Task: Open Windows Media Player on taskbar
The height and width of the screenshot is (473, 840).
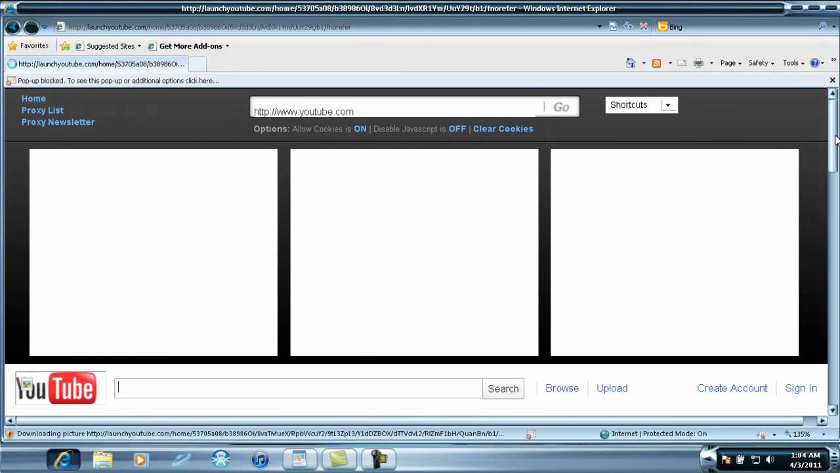Action: [x=140, y=459]
